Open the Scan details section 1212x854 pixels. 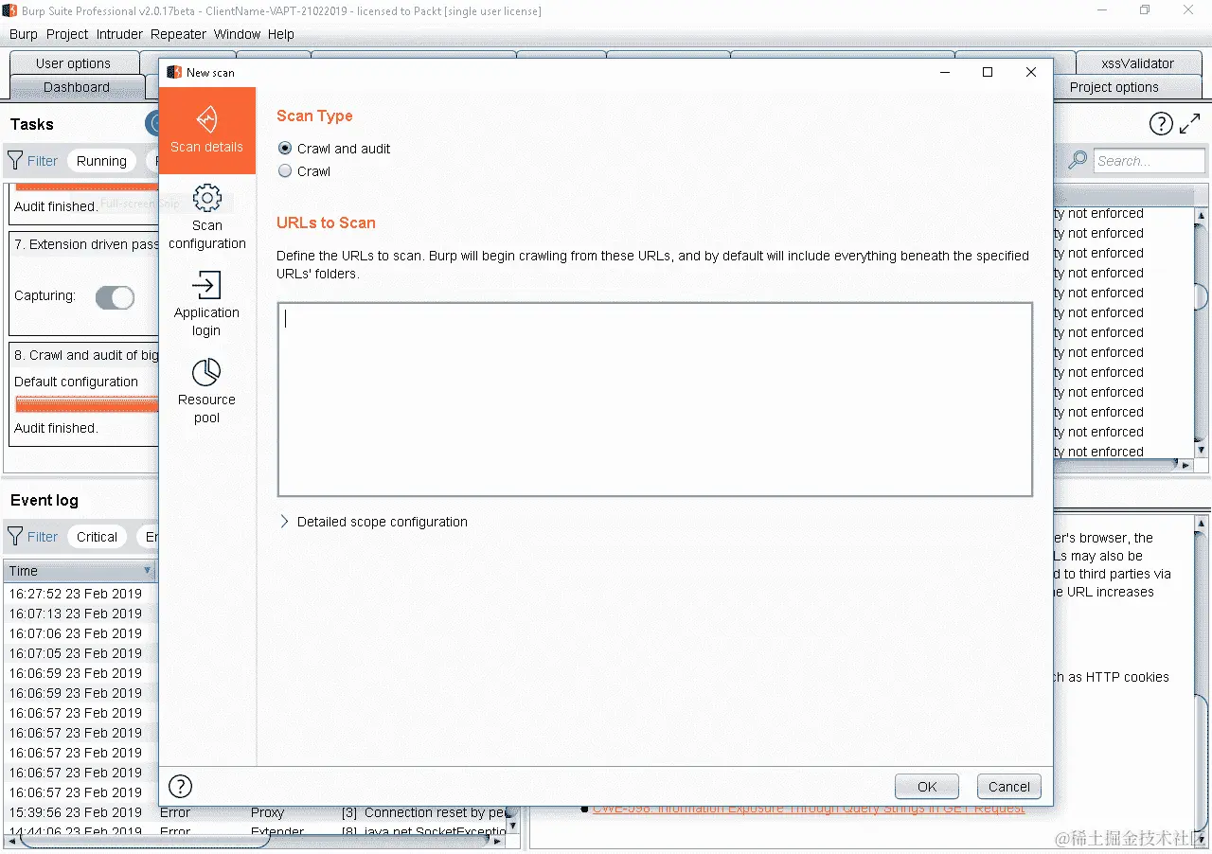(207, 131)
